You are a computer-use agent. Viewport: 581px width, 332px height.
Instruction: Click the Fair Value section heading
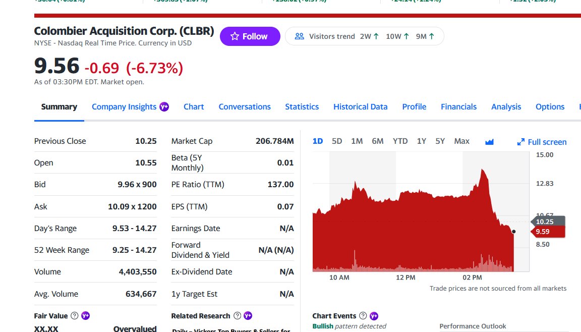click(x=51, y=316)
